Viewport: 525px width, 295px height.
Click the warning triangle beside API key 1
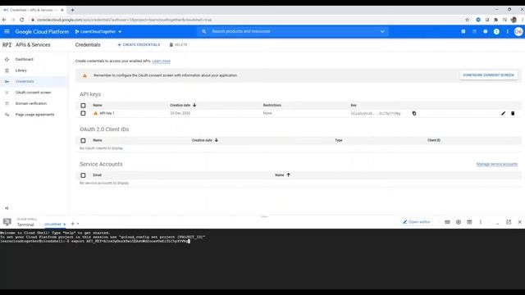[95, 113]
